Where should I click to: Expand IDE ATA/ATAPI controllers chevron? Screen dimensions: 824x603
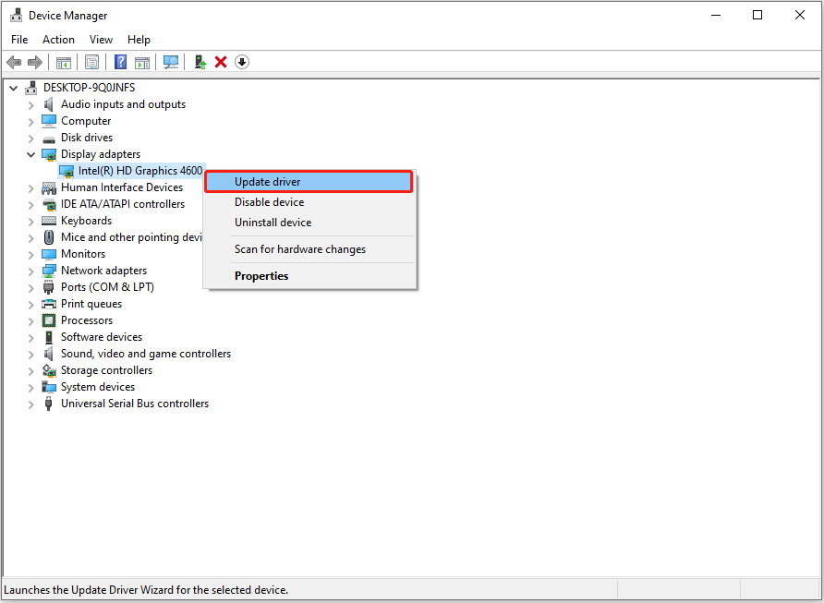pyautogui.click(x=31, y=205)
